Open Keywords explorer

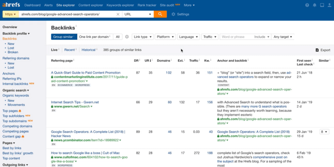tap(120, 5)
